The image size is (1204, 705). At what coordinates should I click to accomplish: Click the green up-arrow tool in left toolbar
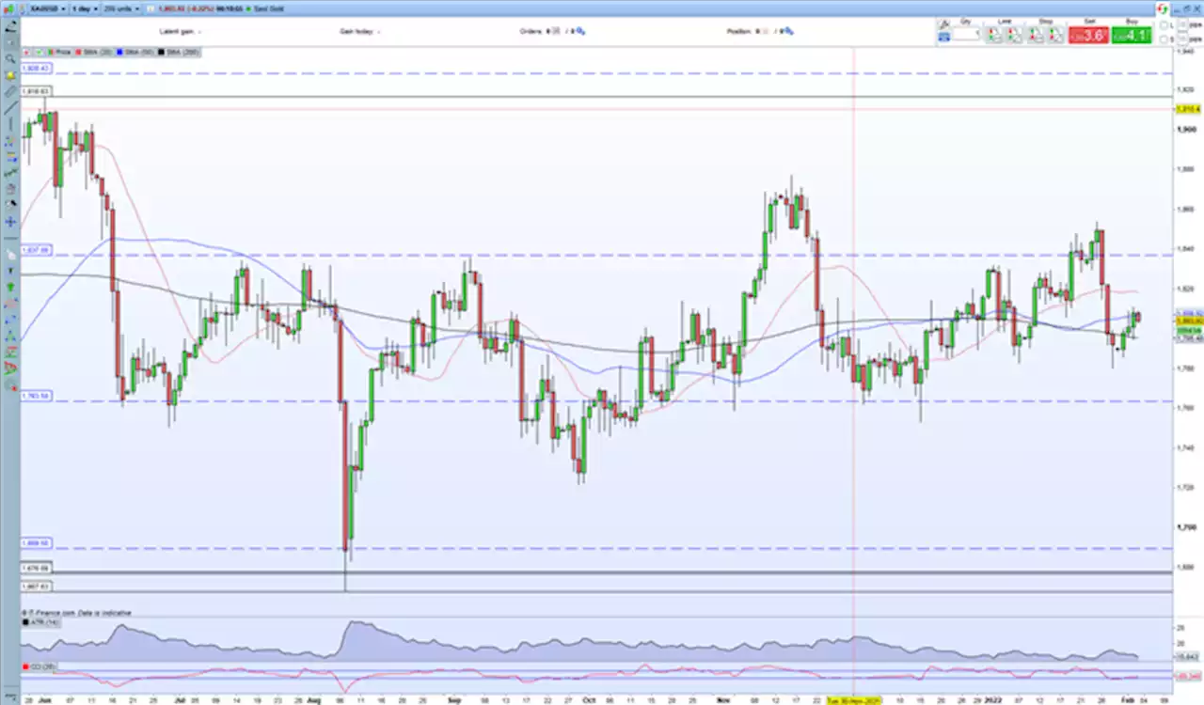pos(9,286)
